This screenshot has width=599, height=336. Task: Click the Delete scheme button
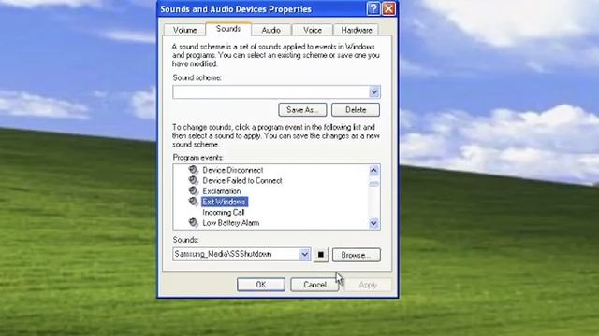click(x=356, y=110)
